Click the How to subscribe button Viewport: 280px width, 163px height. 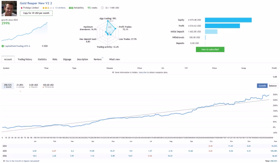click(x=210, y=49)
